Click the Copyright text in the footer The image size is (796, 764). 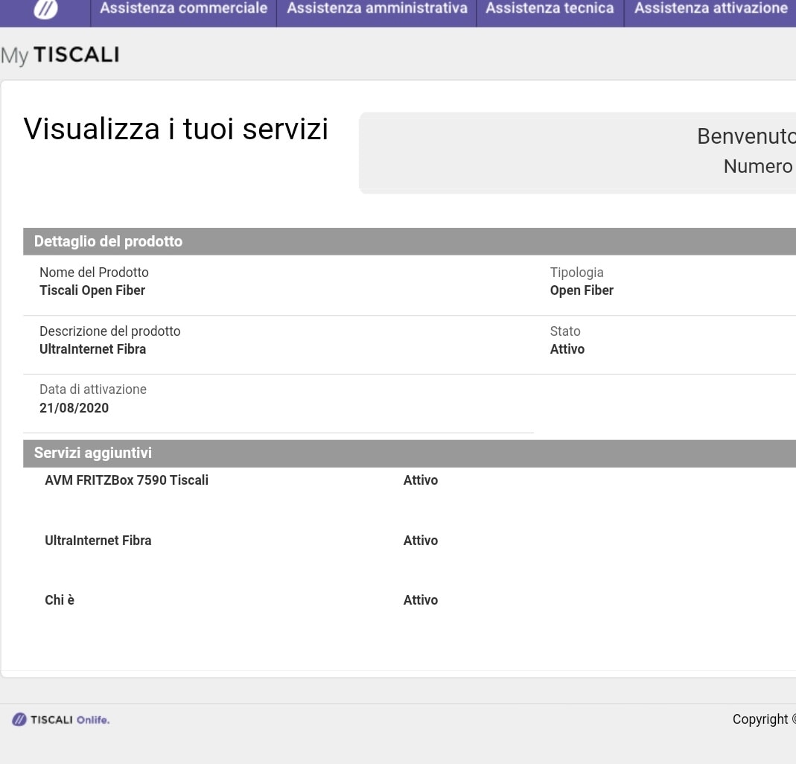coord(764,719)
